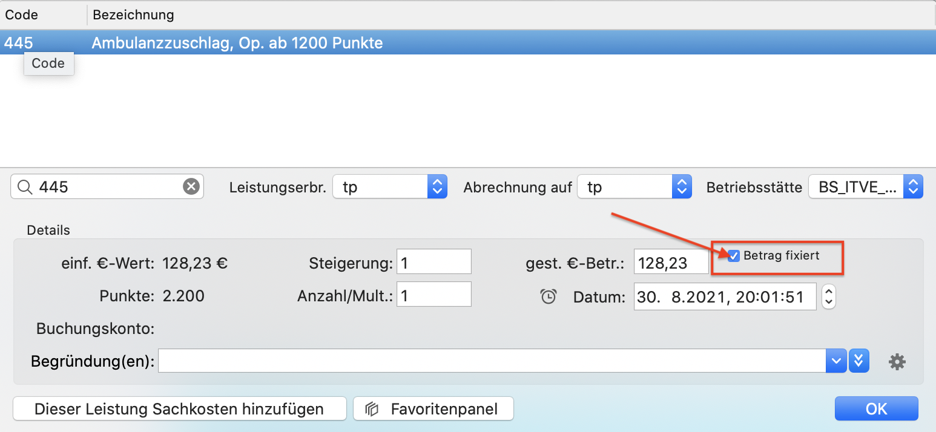Screen dimensions: 936x432
Task: Toggle the Betrag fixiert checkbox
Action: pyautogui.click(x=734, y=256)
